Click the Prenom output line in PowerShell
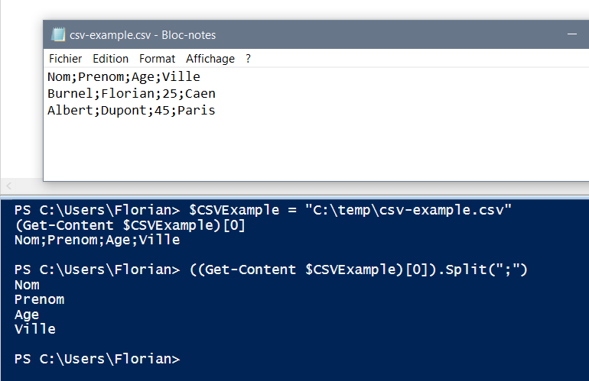589x381 pixels. 39,299
